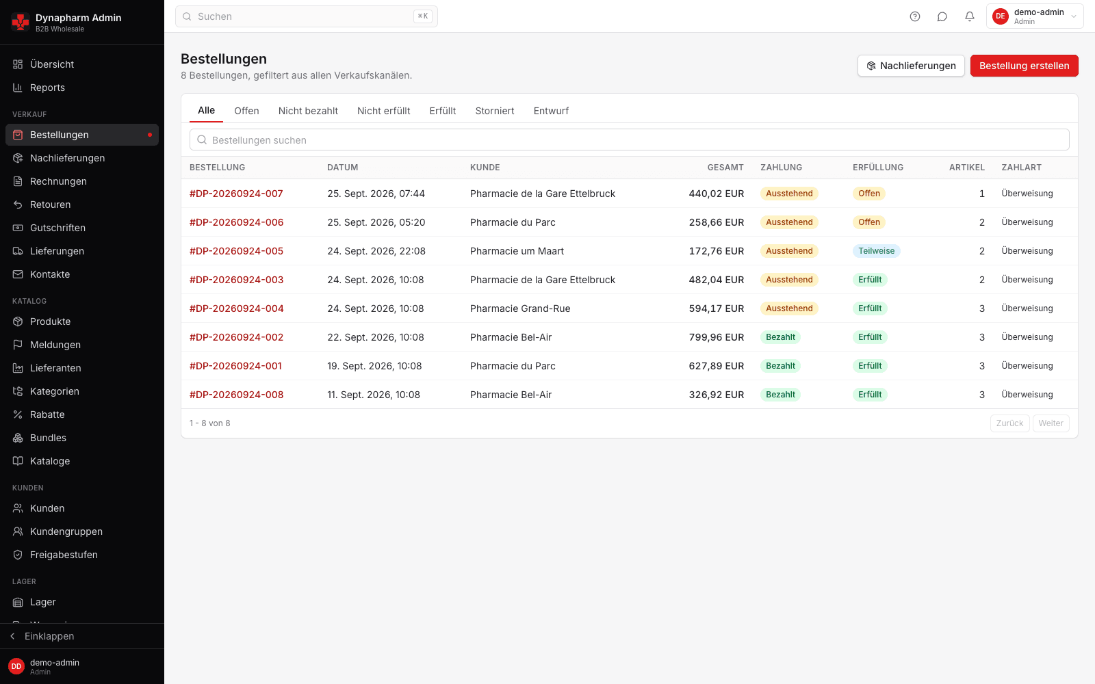Click the Teilweise status badge
Viewport: 1095px width, 684px height.
877,251
